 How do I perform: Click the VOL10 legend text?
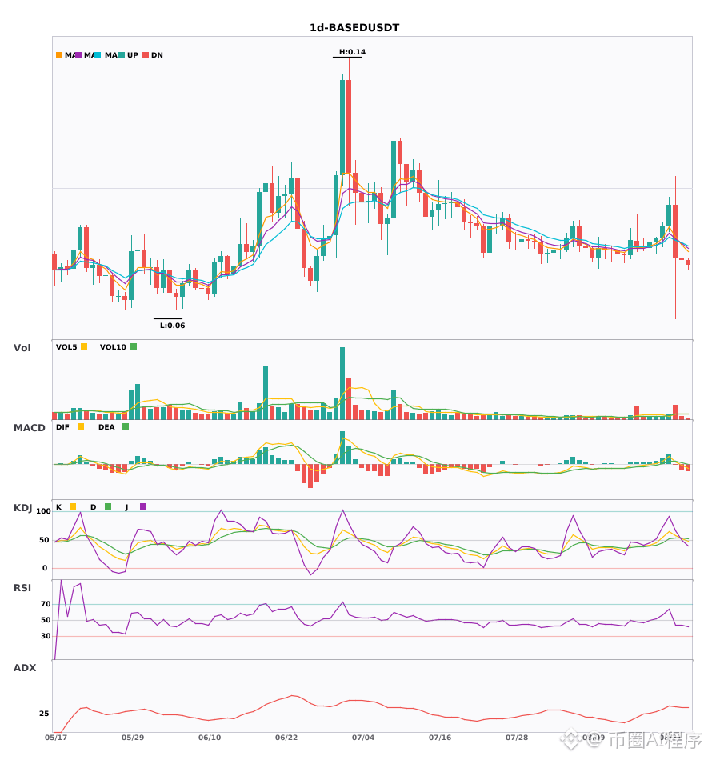(113, 347)
